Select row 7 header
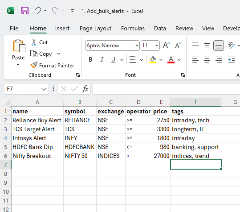This screenshot has height=212, width=240. (6, 165)
